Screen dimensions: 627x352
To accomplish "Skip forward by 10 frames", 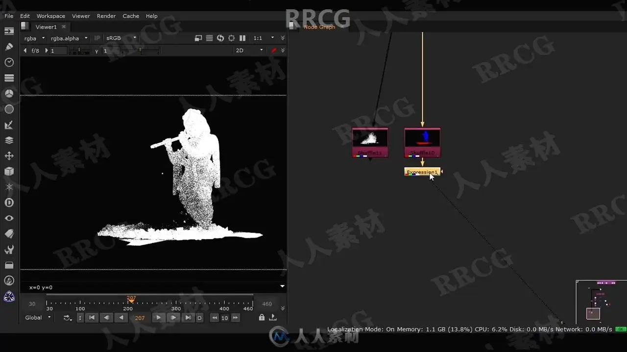I will 236,318.
